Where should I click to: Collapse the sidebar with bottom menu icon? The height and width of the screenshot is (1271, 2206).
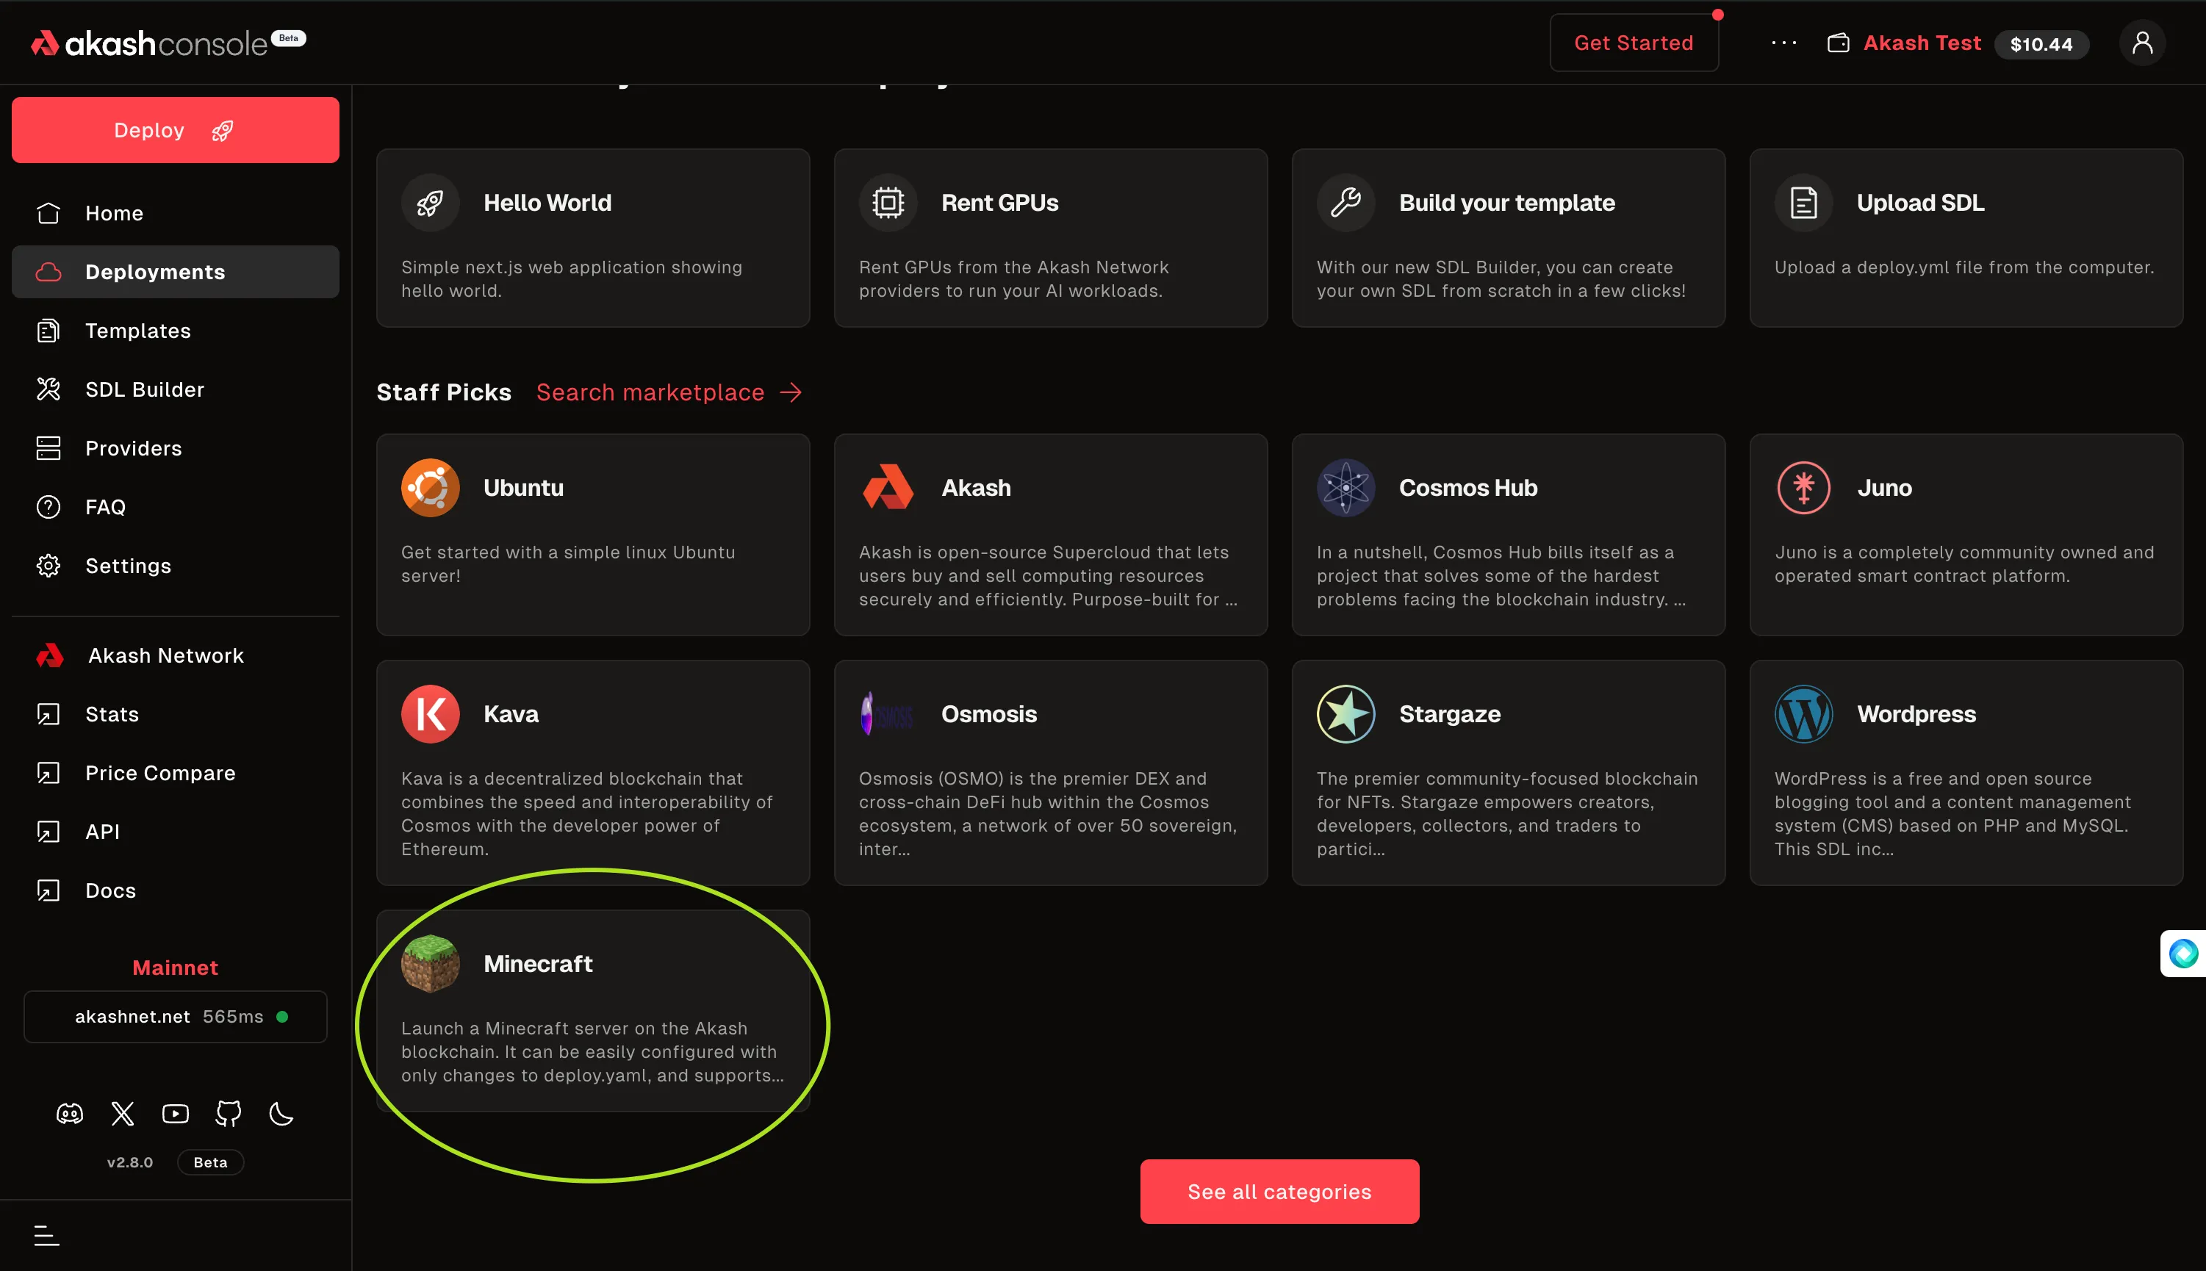46,1235
